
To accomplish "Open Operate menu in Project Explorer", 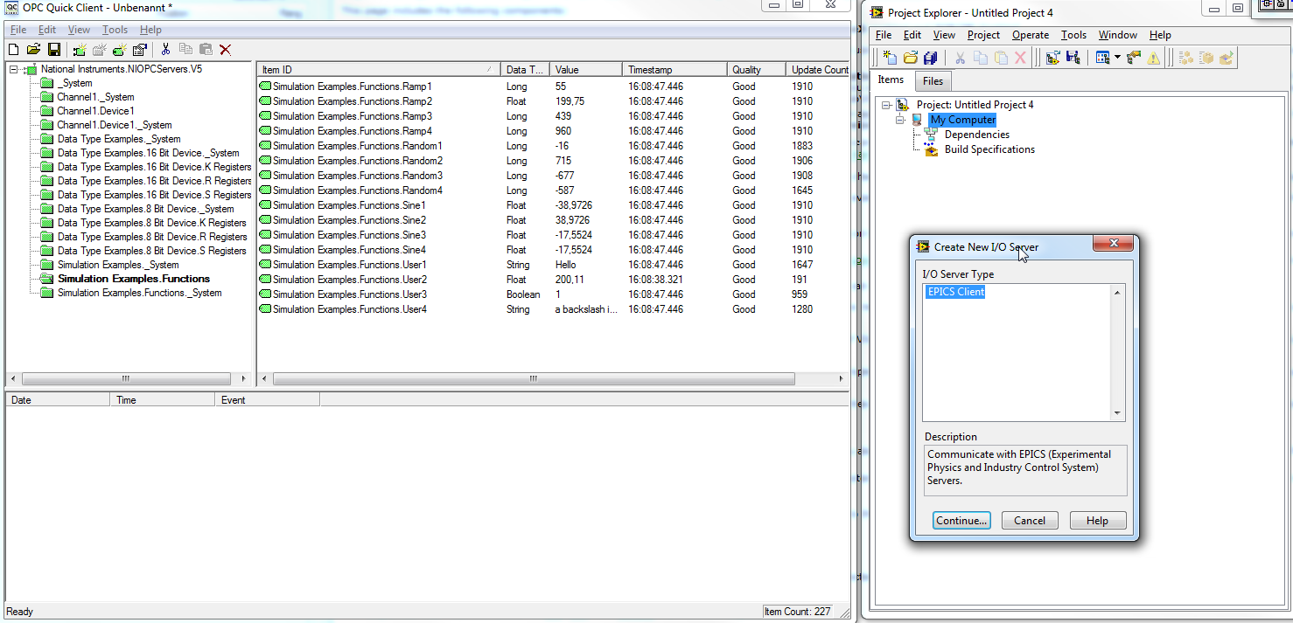I will [x=1031, y=35].
